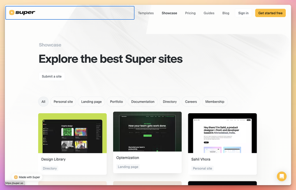Image resolution: width=296 pixels, height=190 pixels.
Task: Open the Optemization site preview
Action: tap(147, 132)
